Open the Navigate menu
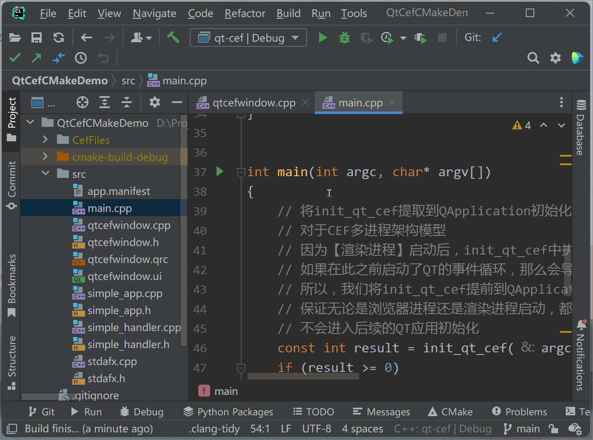 tap(154, 14)
